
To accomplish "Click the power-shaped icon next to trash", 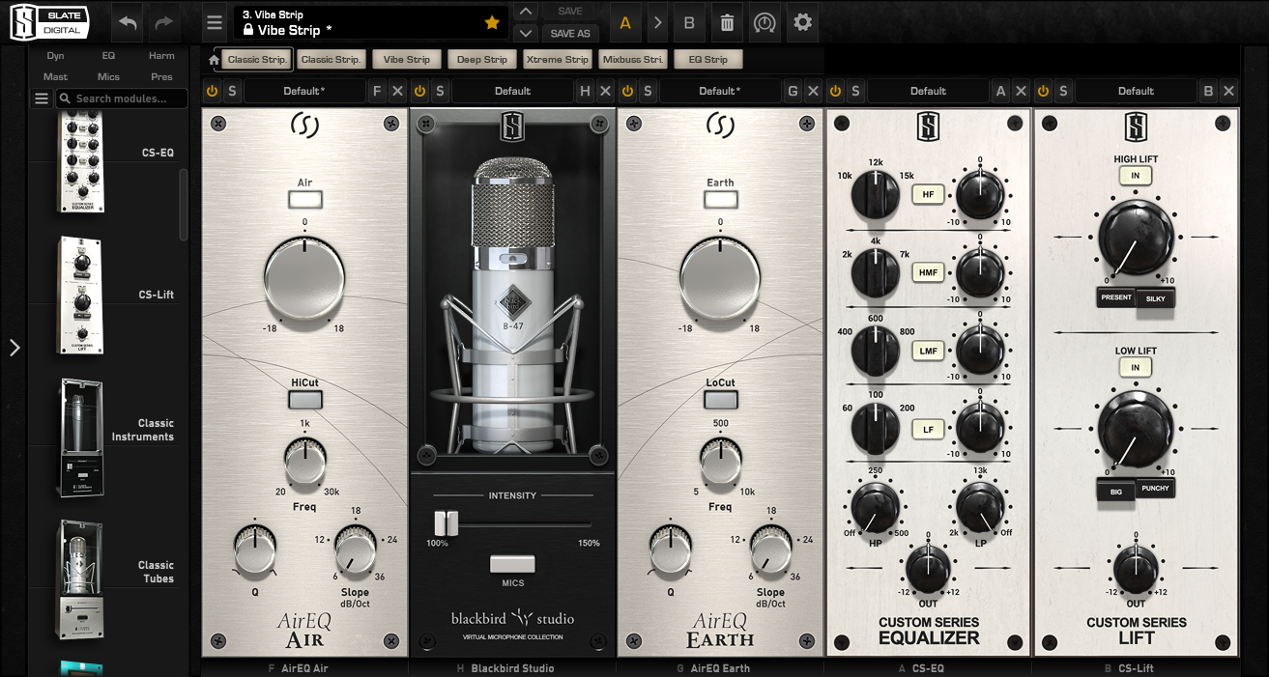I will pyautogui.click(x=764, y=22).
